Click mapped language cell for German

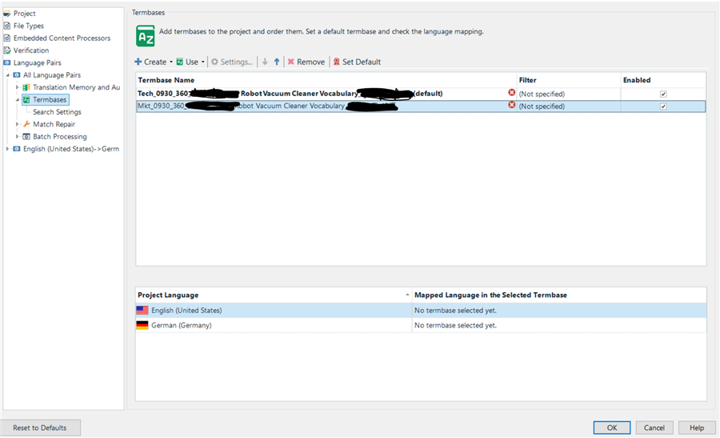pos(559,325)
